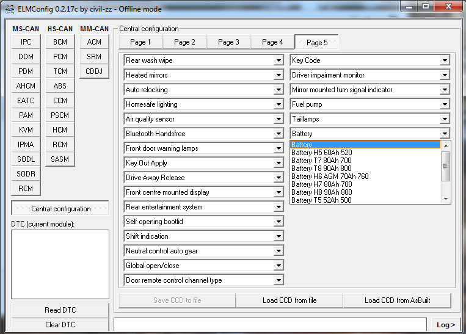The image size is (466, 334).
Task: Select the BCM module button
Action: click(x=60, y=42)
